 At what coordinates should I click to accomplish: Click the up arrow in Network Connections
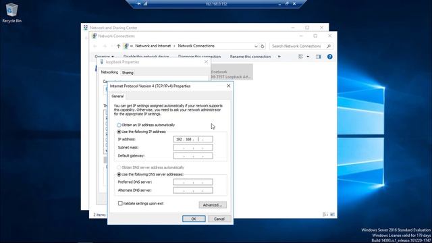click(x=119, y=46)
